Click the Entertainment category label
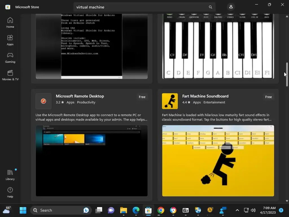Viewport: 289px width, 217px height. (x=214, y=102)
